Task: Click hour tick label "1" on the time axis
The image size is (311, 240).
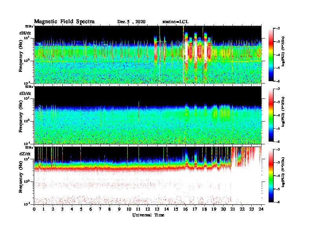Action: point(44,209)
